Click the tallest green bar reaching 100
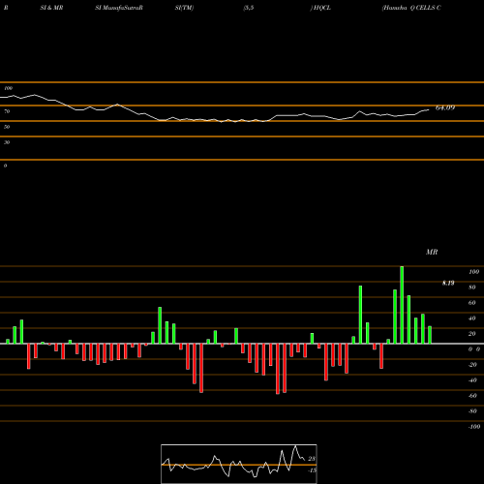 pyautogui.click(x=402, y=305)
